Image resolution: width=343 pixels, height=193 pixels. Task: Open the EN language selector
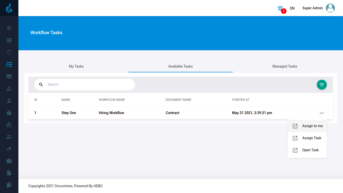(x=292, y=8)
